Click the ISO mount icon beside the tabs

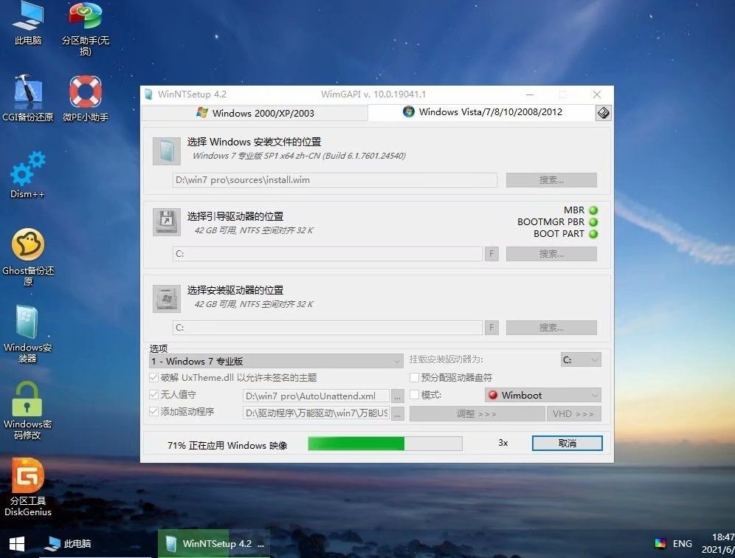603,112
